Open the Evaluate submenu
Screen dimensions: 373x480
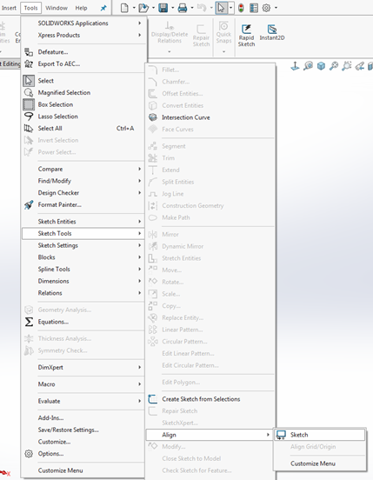tap(83, 401)
